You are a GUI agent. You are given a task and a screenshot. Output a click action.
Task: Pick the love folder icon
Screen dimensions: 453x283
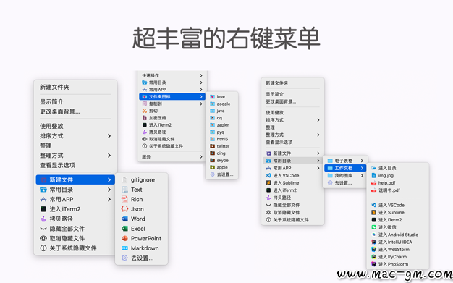pyautogui.click(x=212, y=97)
